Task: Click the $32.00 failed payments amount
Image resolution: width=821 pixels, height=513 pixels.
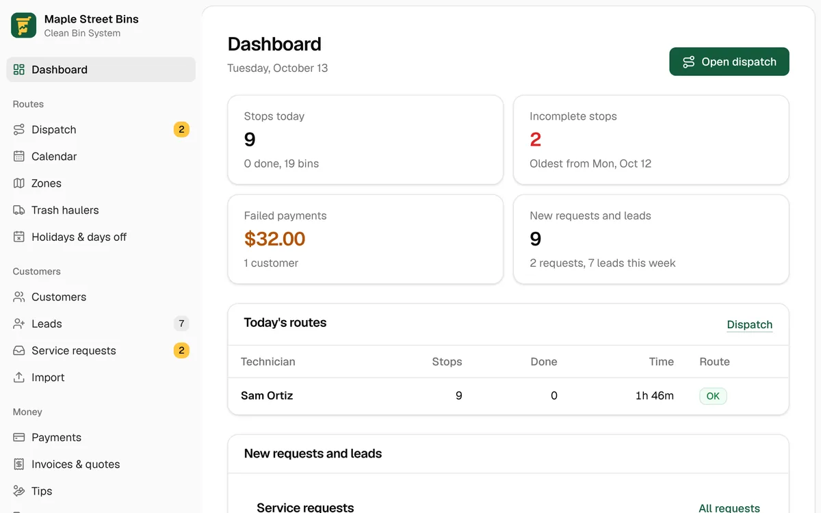Action: [274, 239]
